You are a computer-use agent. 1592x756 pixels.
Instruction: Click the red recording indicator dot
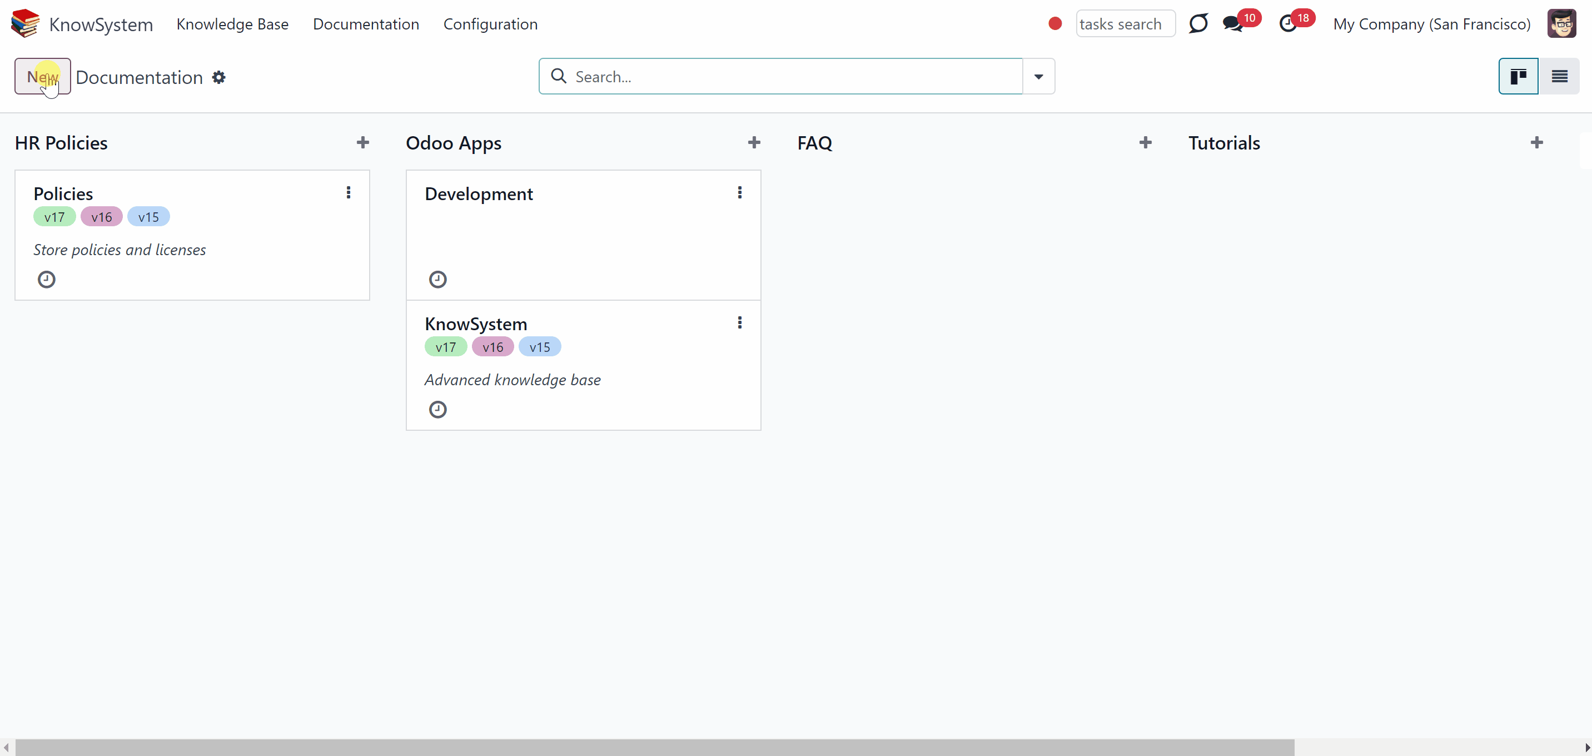pos(1055,23)
